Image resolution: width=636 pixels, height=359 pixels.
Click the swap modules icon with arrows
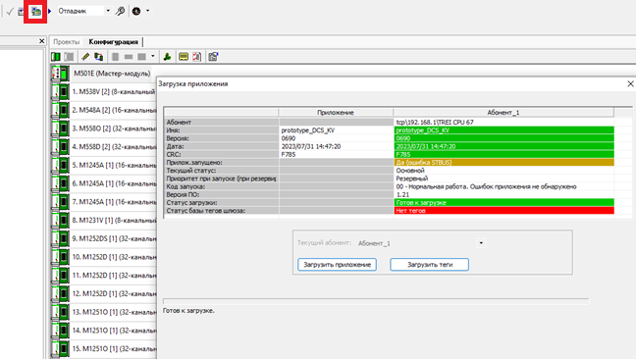pyautogui.click(x=98, y=57)
